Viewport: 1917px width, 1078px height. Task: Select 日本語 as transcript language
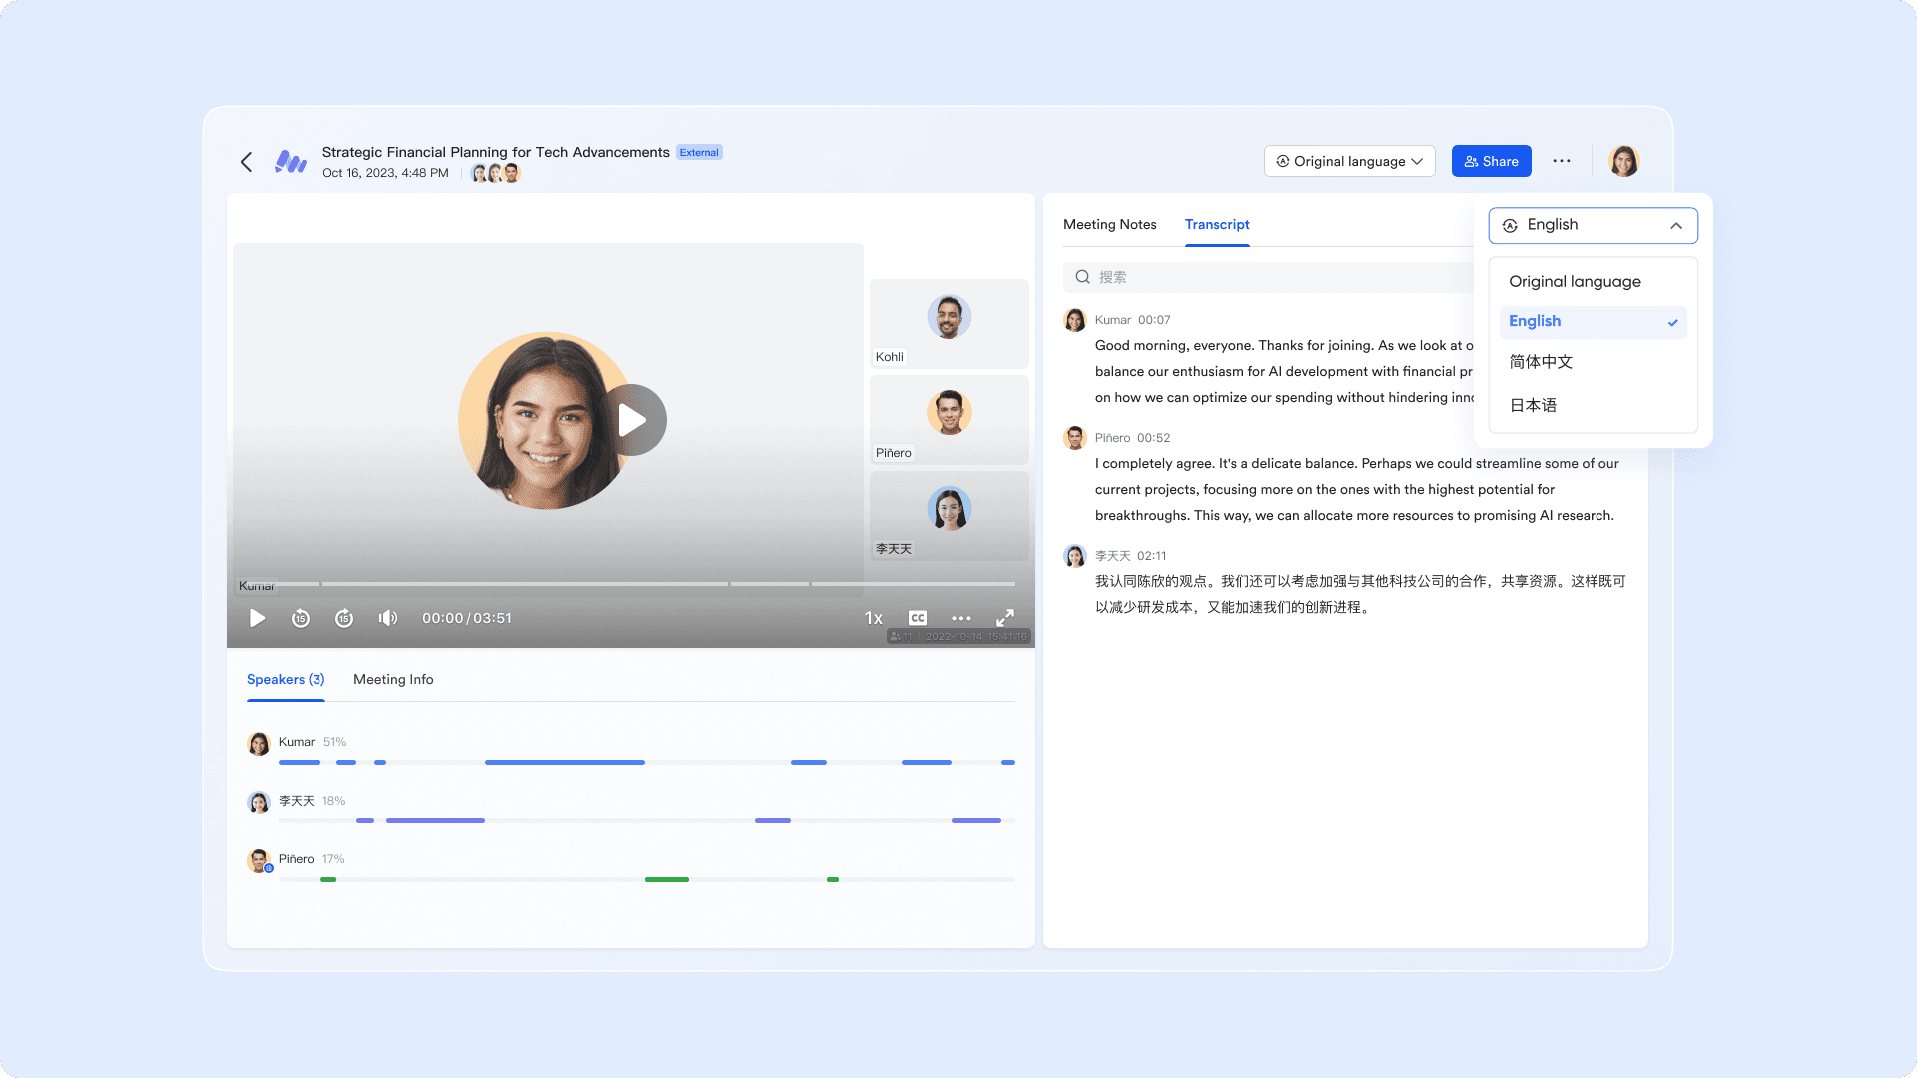pos(1534,404)
